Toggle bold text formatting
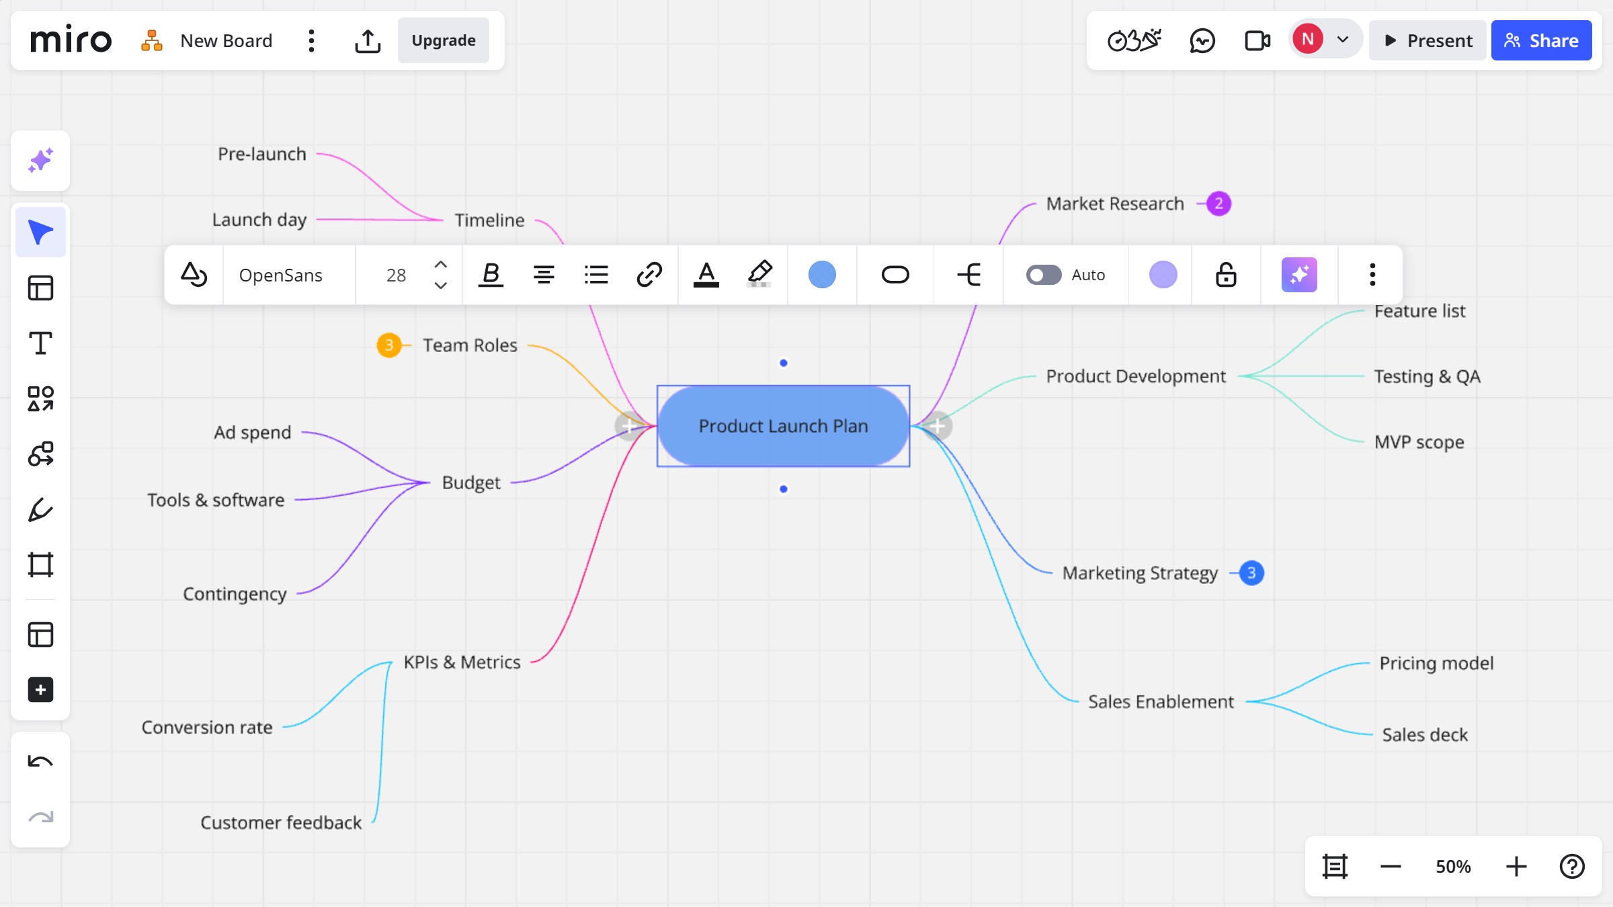This screenshot has height=907, width=1613. click(491, 275)
